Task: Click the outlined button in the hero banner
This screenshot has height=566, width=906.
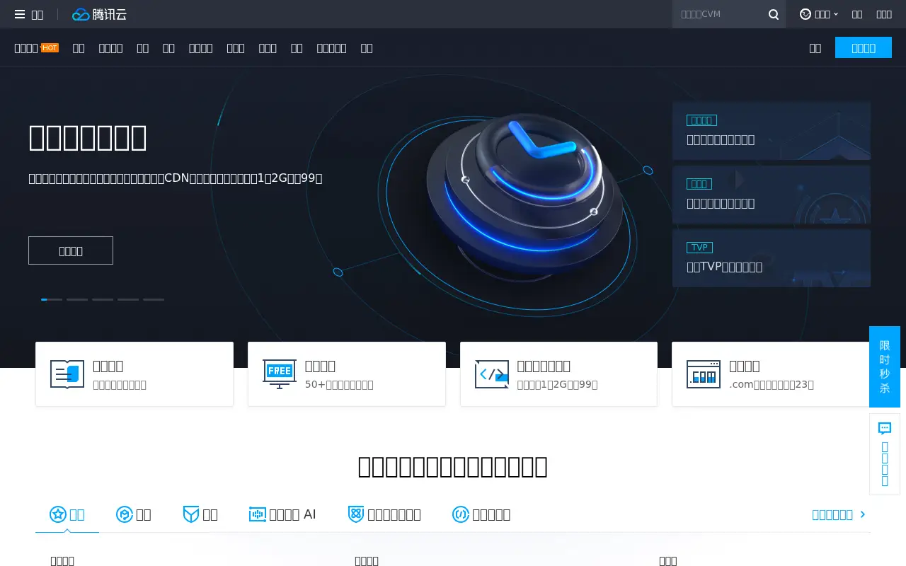Action: coord(71,250)
